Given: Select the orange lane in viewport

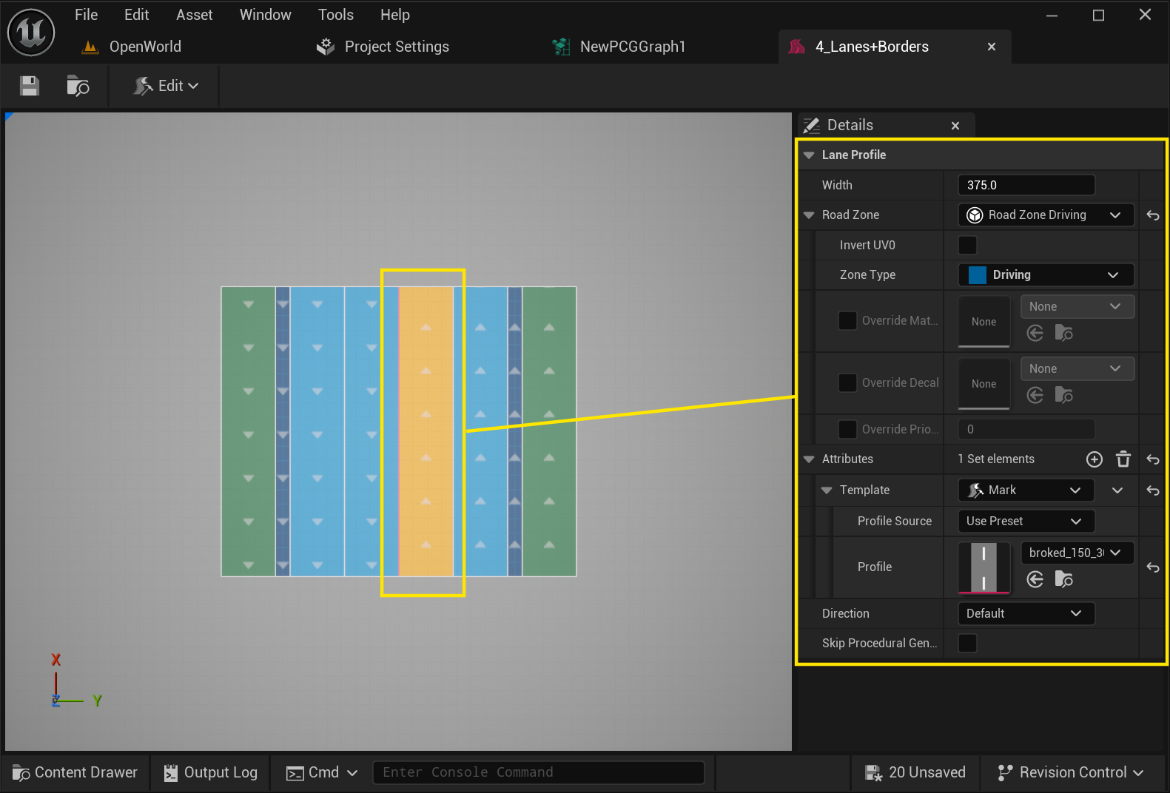Looking at the screenshot, I should pyautogui.click(x=426, y=431).
